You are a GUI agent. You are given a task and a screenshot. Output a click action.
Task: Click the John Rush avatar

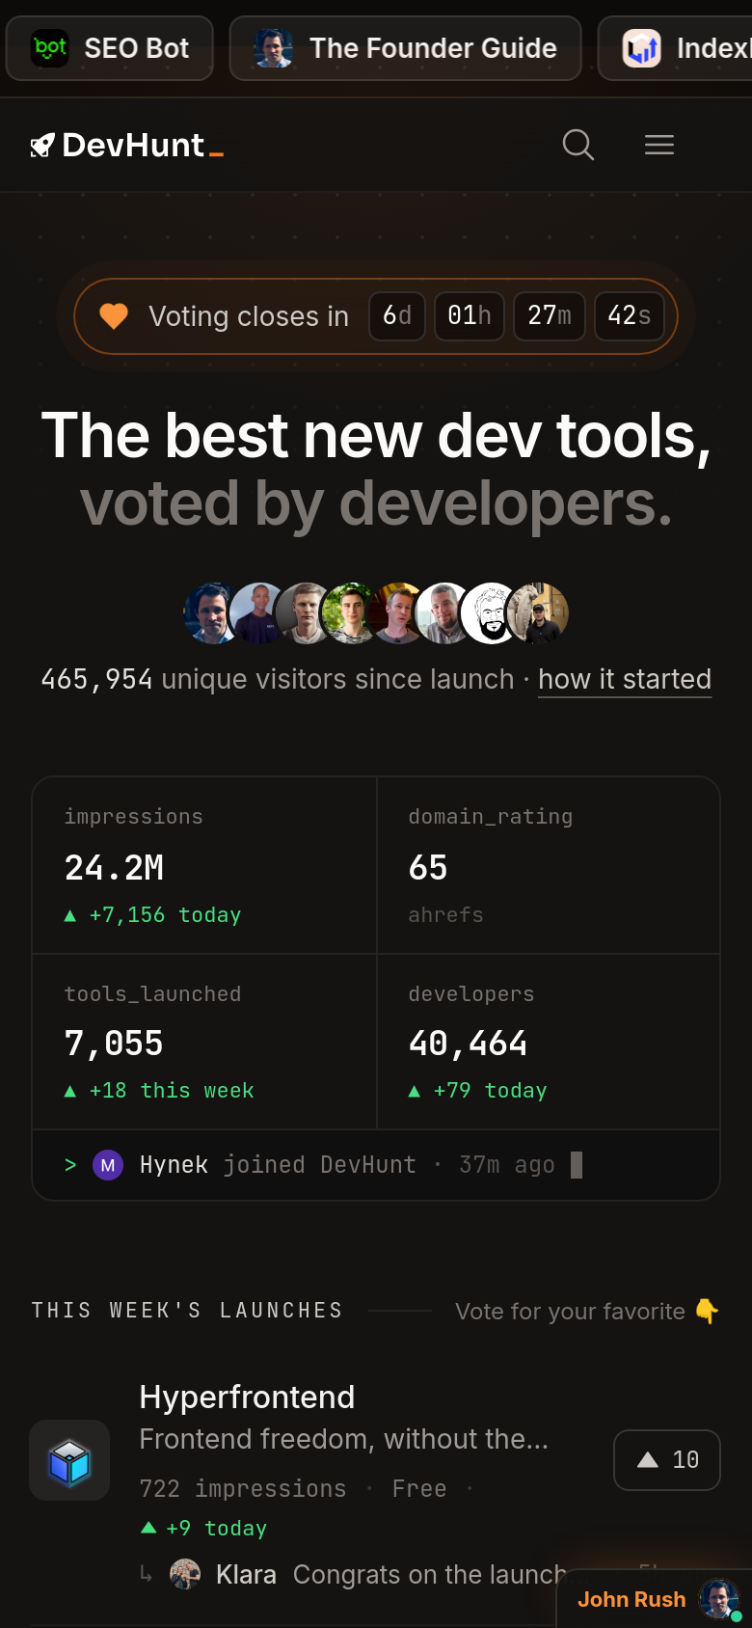[x=718, y=1599]
